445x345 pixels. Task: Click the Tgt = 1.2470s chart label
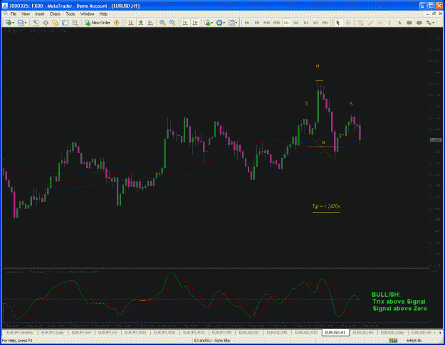pos(326,206)
